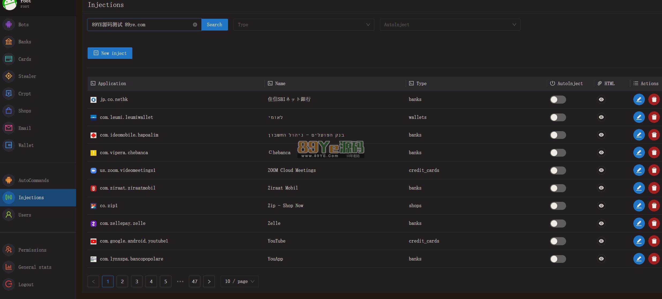The height and width of the screenshot is (299, 662).
Task: Delete the co.zip1 injection
Action: [x=654, y=206]
